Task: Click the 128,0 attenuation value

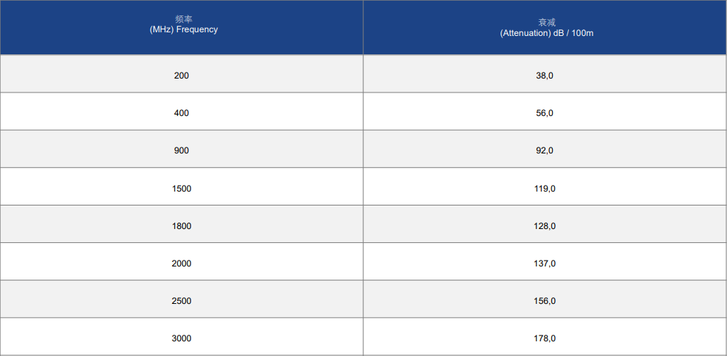Action: pos(545,226)
